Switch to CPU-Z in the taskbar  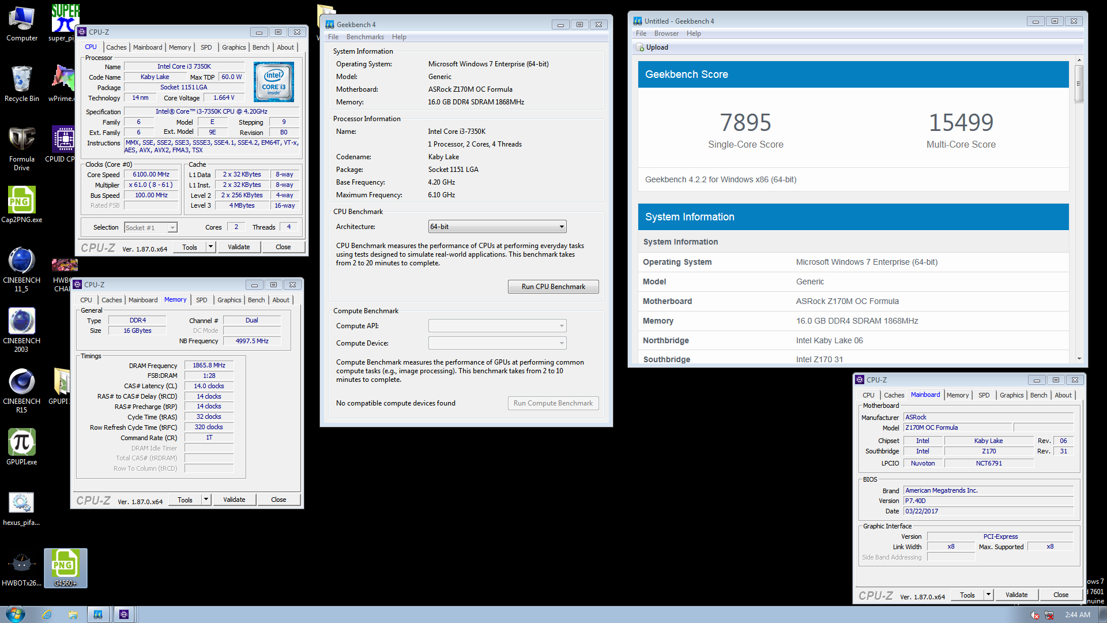pyautogui.click(x=124, y=614)
